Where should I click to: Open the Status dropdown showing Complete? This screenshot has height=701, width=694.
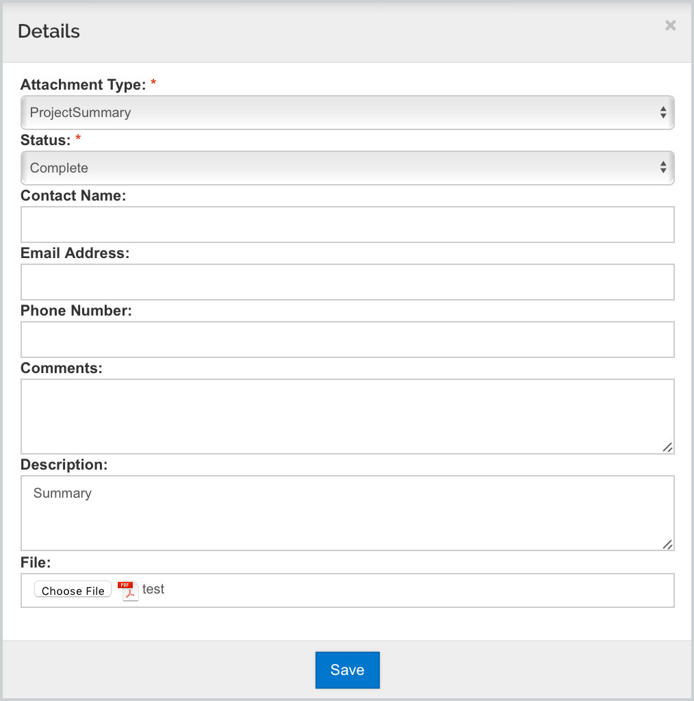pyautogui.click(x=347, y=168)
